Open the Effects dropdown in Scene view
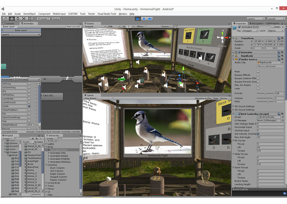Screen dimensions: 287x204 pos(141,26)
